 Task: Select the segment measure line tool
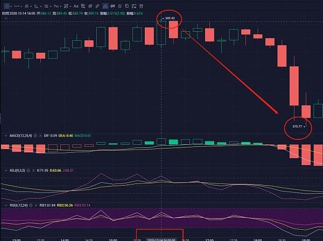[x=17, y=6]
